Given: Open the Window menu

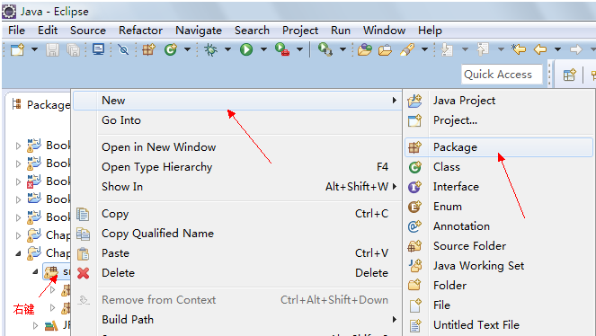Looking at the screenshot, I should click(x=384, y=31).
